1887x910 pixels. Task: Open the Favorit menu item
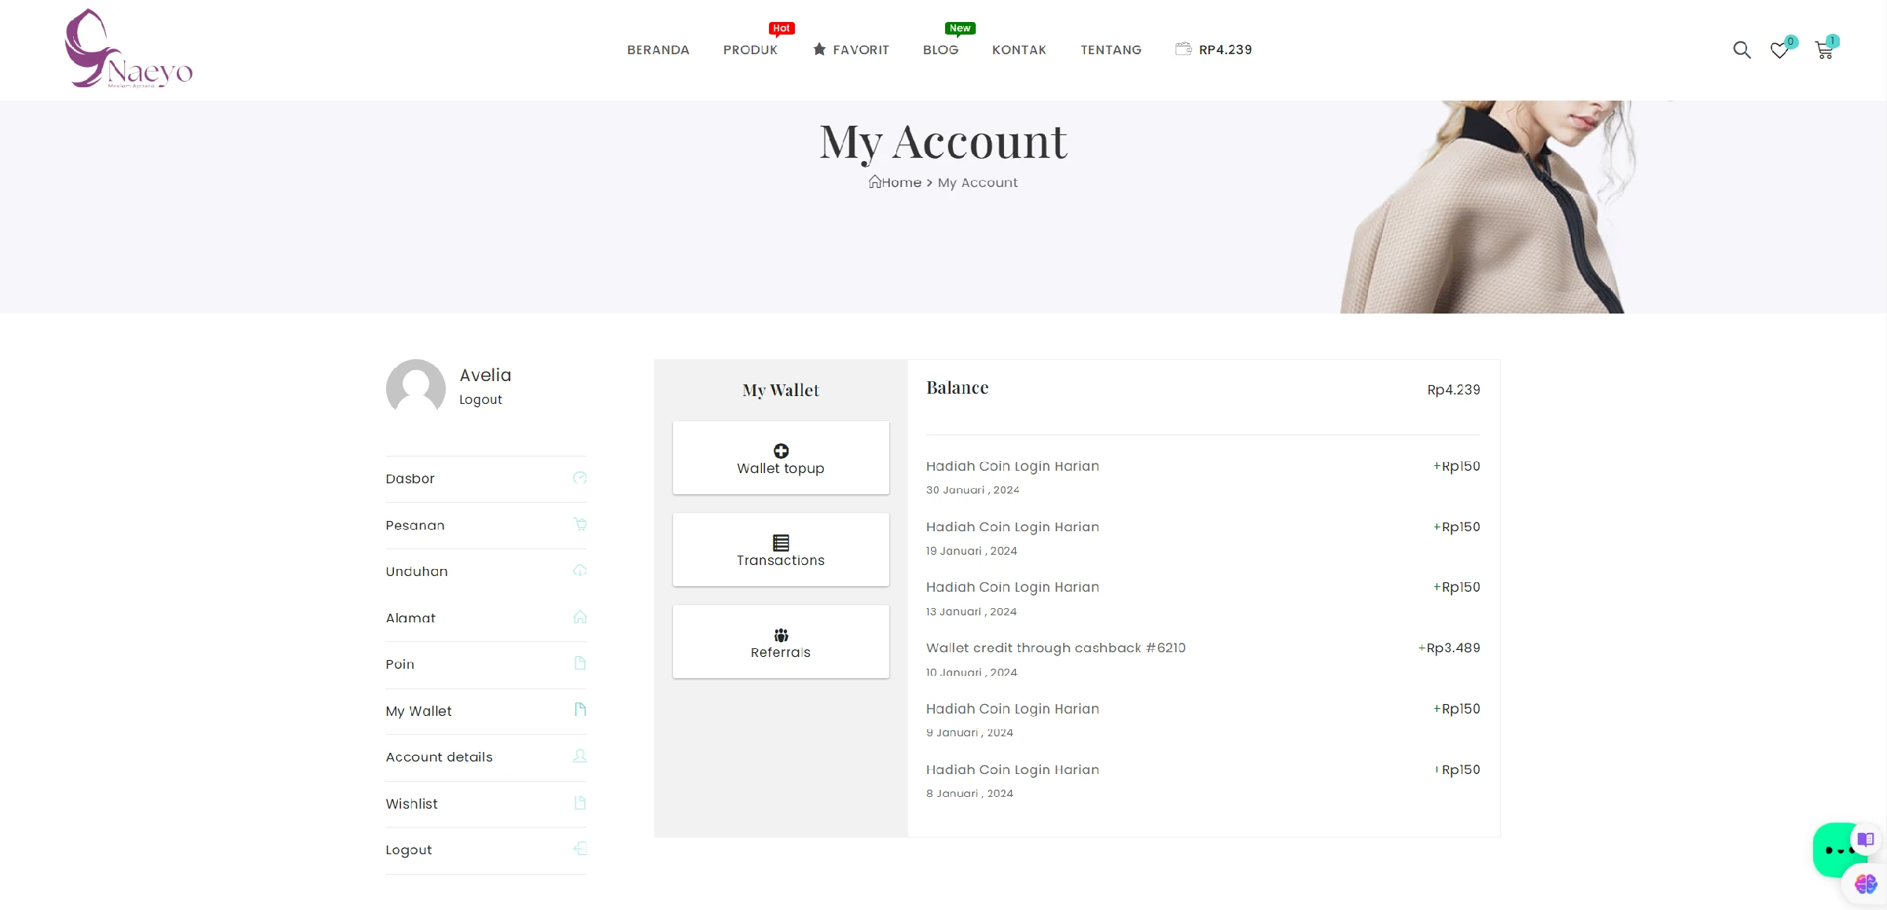pos(861,50)
